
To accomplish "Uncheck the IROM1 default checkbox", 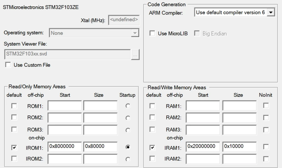I will click(14, 148).
